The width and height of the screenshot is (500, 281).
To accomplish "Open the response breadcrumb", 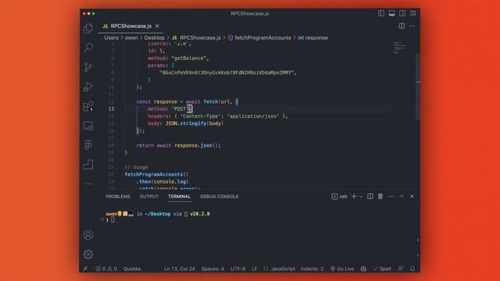I will (312, 37).
